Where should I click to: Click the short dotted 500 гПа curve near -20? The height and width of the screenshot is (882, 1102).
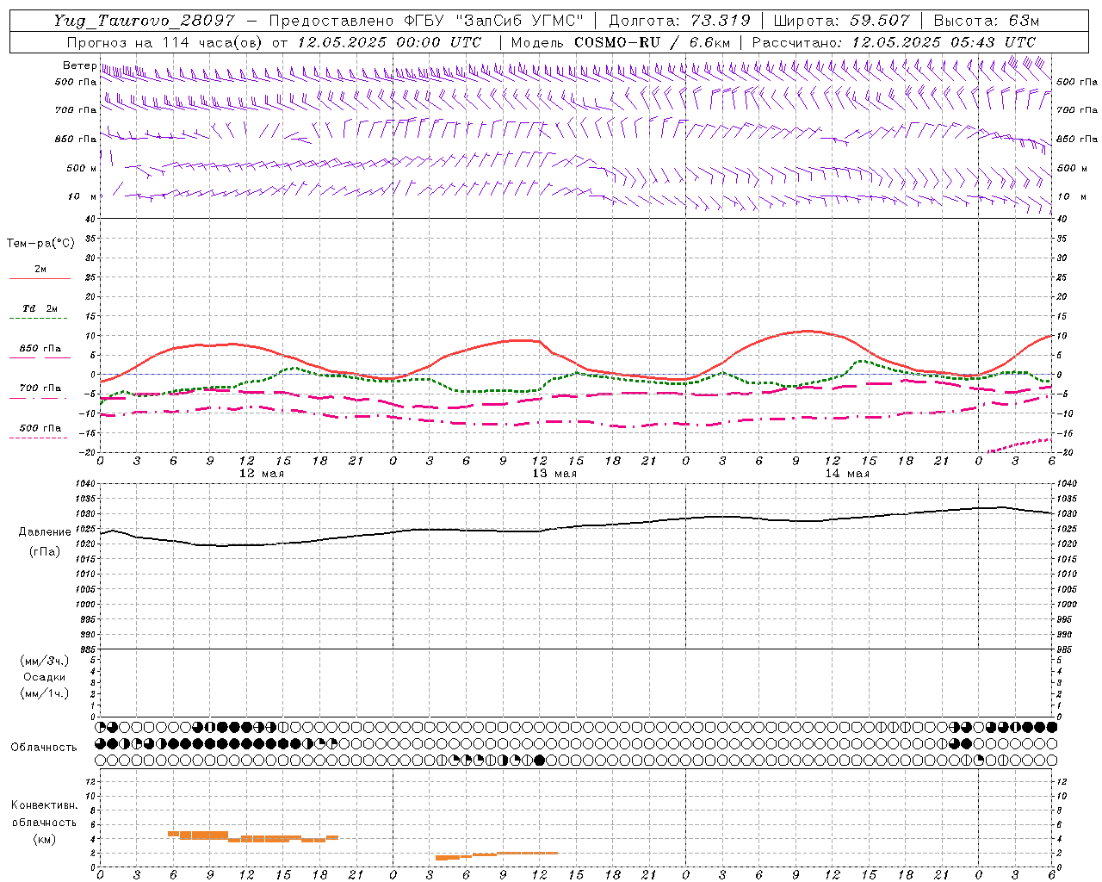[x=1019, y=445]
